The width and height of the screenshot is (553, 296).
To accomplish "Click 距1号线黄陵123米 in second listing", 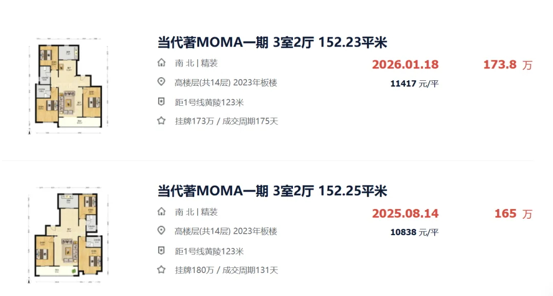I will [209, 252].
